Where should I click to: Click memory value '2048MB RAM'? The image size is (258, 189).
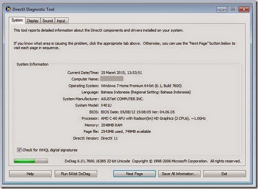(112, 125)
